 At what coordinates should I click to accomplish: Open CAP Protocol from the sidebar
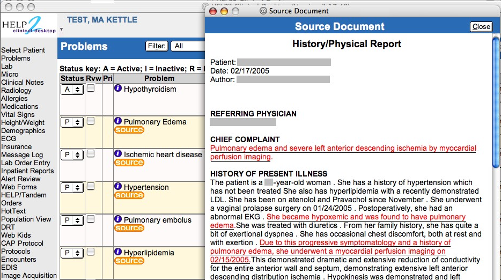tap(23, 243)
